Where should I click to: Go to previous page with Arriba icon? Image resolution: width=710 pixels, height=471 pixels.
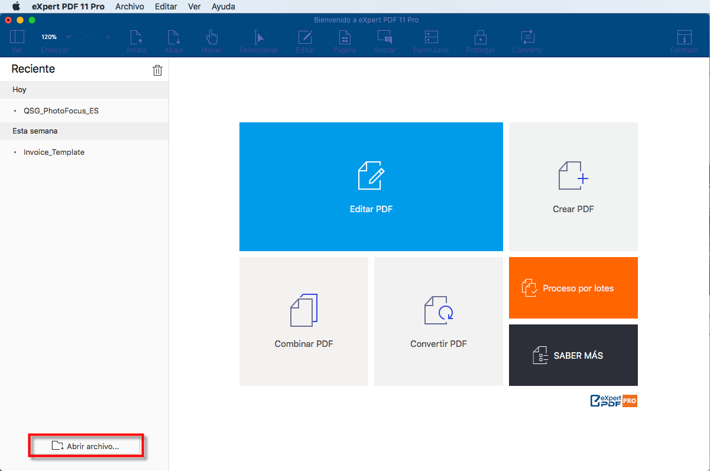click(x=136, y=37)
